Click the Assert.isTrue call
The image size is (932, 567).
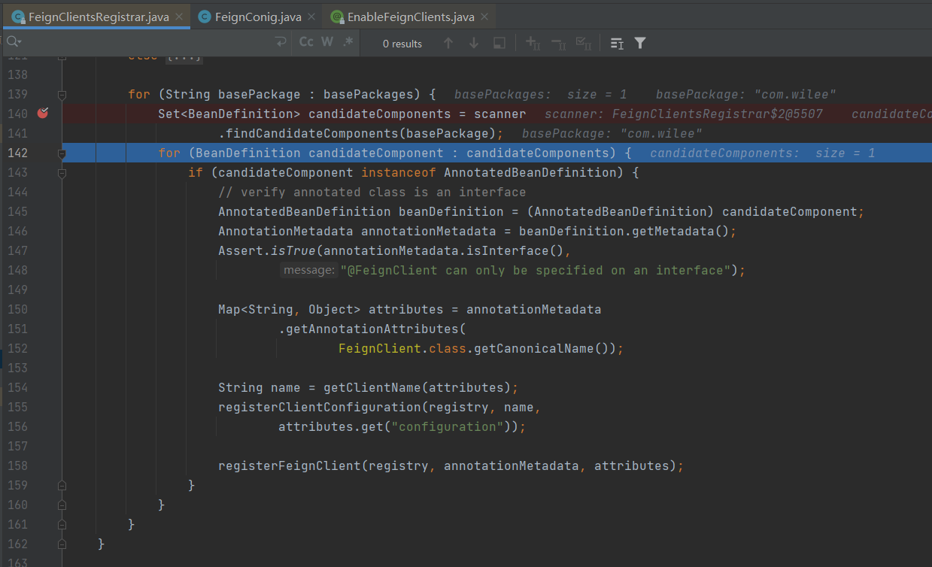(x=267, y=250)
